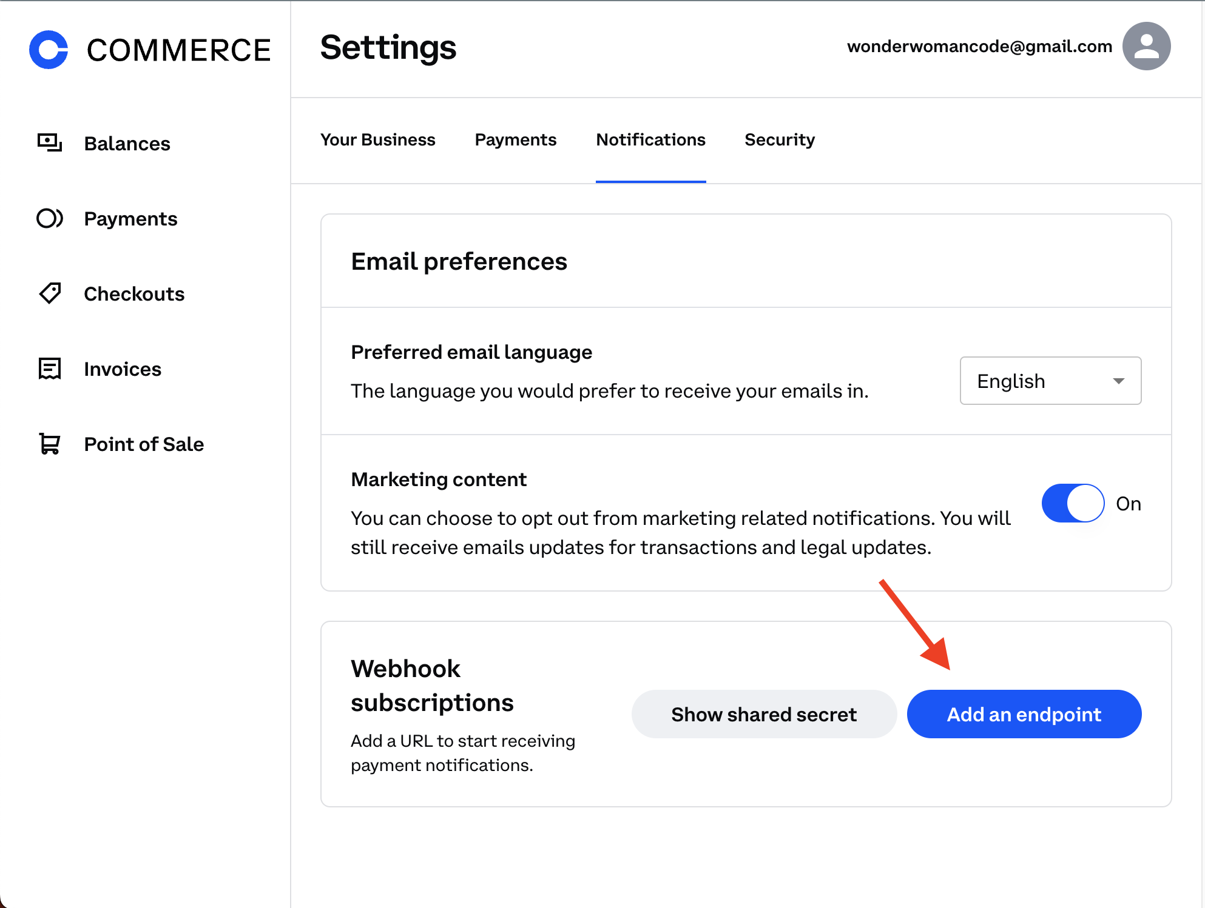Open Balances in the sidebar

[x=127, y=144]
